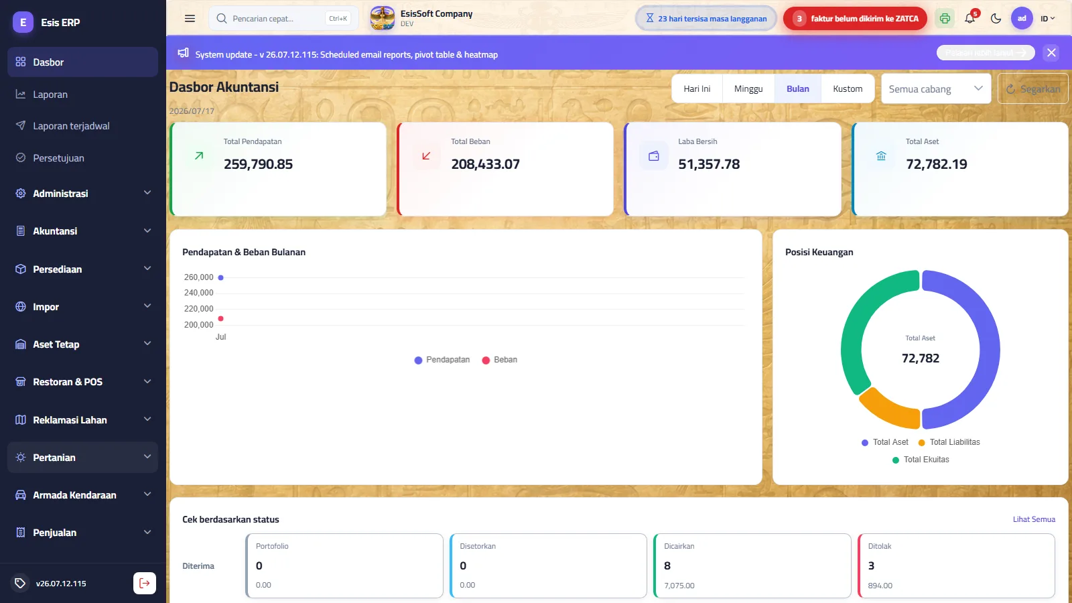Image resolution: width=1072 pixels, height=603 pixels.
Task: Dismiss the system update banner
Action: click(x=1051, y=53)
